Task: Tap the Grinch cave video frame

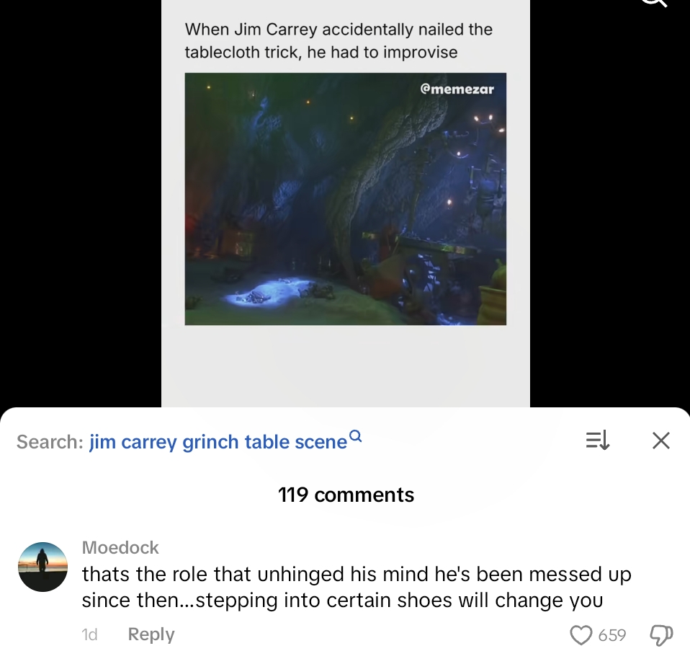Action: pos(345,199)
